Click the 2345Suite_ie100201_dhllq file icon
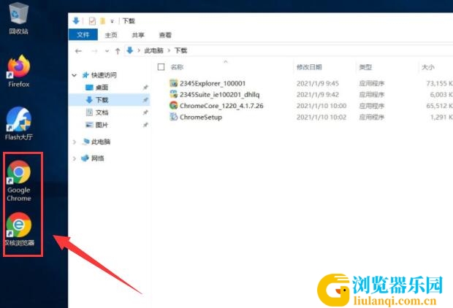Image resolution: width=453 pixels, height=308 pixels. coord(173,94)
